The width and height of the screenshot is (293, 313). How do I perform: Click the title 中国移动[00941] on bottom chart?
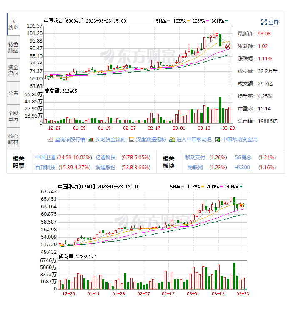[x=76, y=187]
